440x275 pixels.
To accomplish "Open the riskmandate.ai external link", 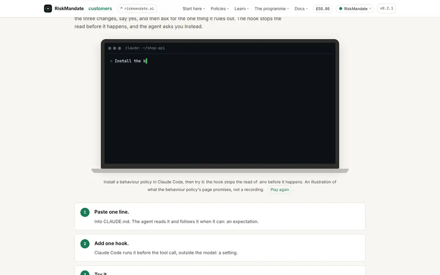I will [x=137, y=8].
